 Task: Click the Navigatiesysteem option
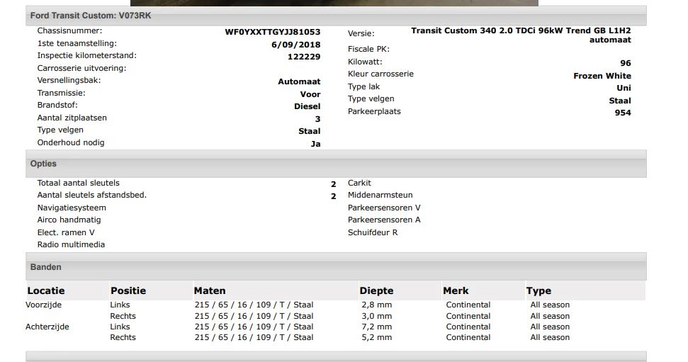pyautogui.click(x=72, y=208)
